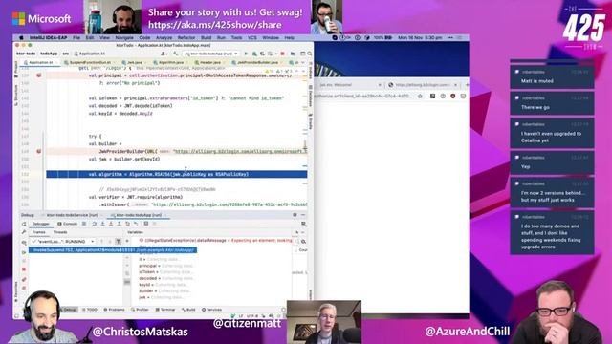The width and height of the screenshot is (612, 344).
Task: Click the View Breakpoints icon in the debug sidebar
Action: coord(24,280)
